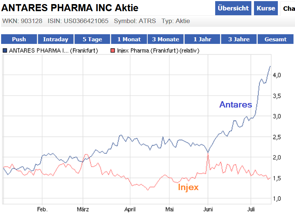
Task: Click the ANTARES PHARMA INC Aktie heading
Action: [70, 8]
